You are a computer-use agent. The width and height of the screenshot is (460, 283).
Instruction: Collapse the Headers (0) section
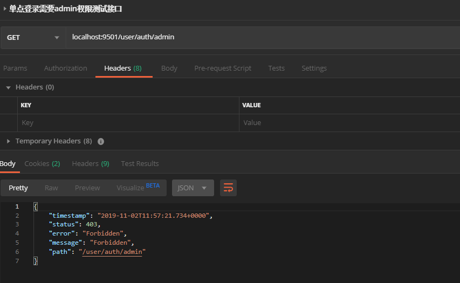pos(8,87)
